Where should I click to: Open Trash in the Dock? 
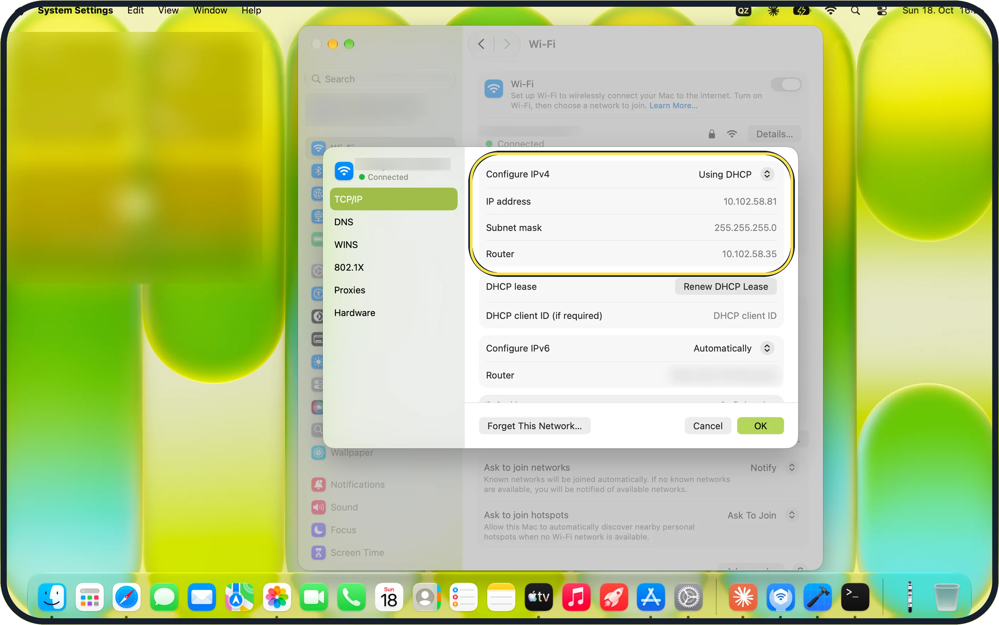946,597
